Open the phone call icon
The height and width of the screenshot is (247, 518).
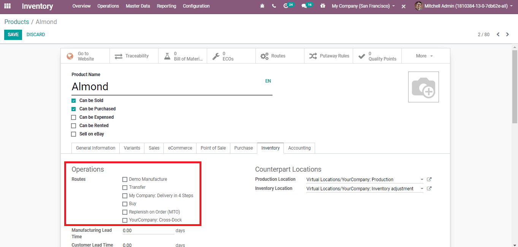[274, 6]
